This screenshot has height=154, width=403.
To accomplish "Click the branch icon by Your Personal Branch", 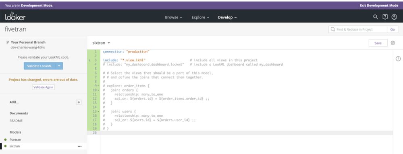I will click(x=7, y=42).
